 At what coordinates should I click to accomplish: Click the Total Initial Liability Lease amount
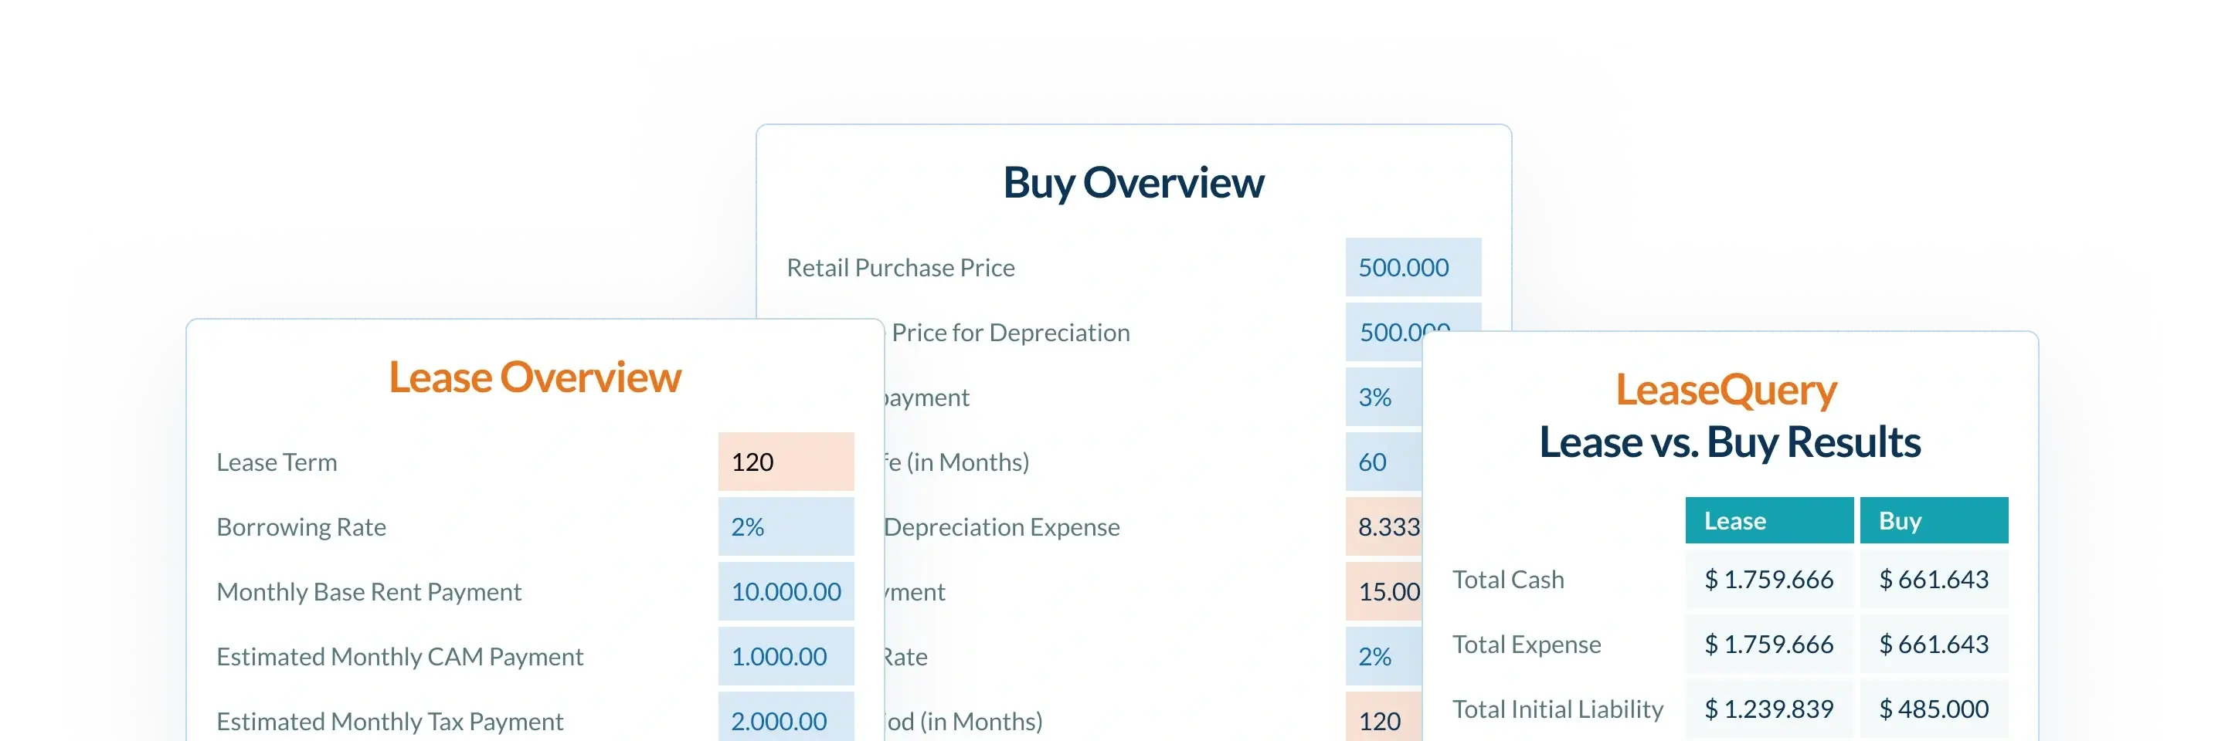point(1768,709)
